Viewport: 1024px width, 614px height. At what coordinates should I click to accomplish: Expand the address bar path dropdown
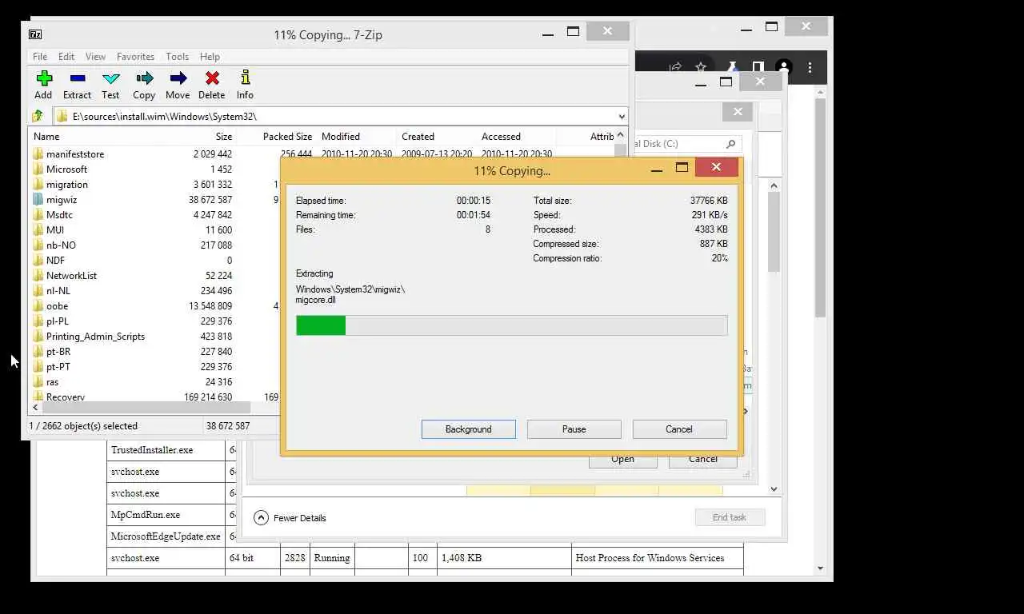point(622,117)
